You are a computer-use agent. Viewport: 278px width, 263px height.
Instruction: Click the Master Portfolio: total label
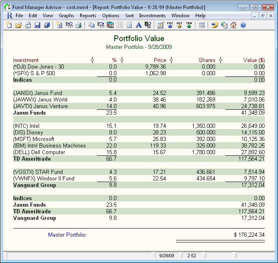point(67,235)
